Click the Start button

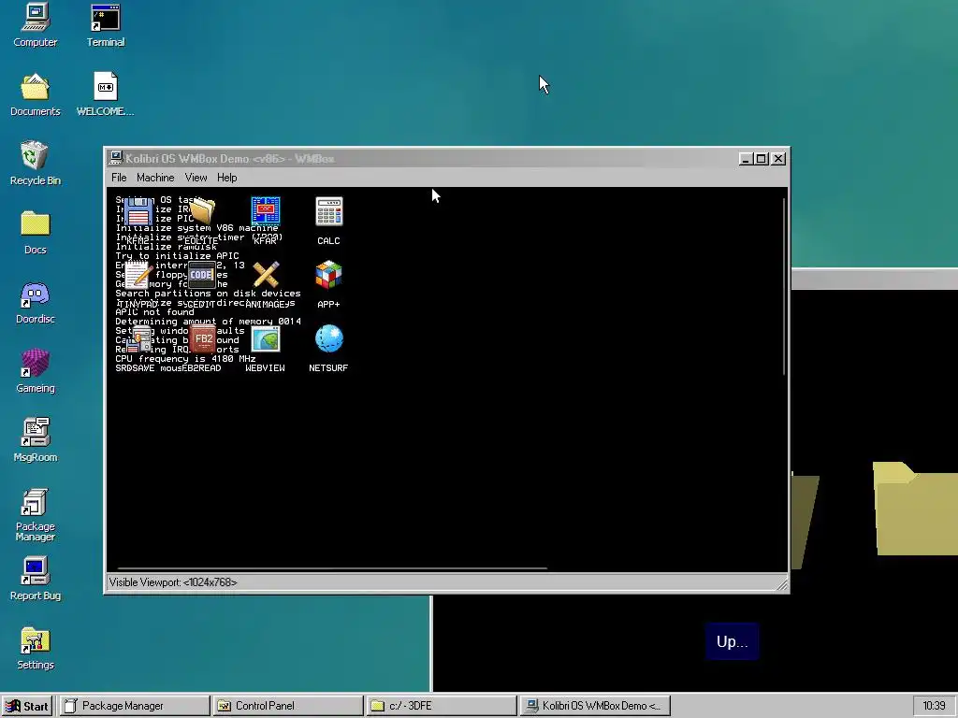click(x=27, y=706)
